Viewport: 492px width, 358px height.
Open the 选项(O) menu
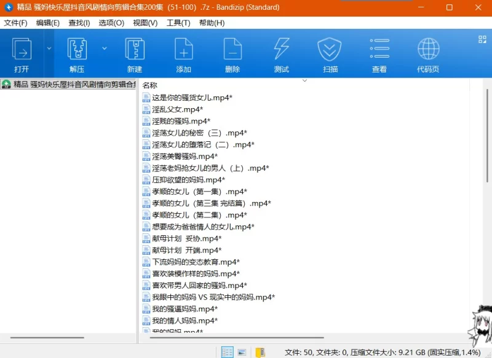(111, 23)
